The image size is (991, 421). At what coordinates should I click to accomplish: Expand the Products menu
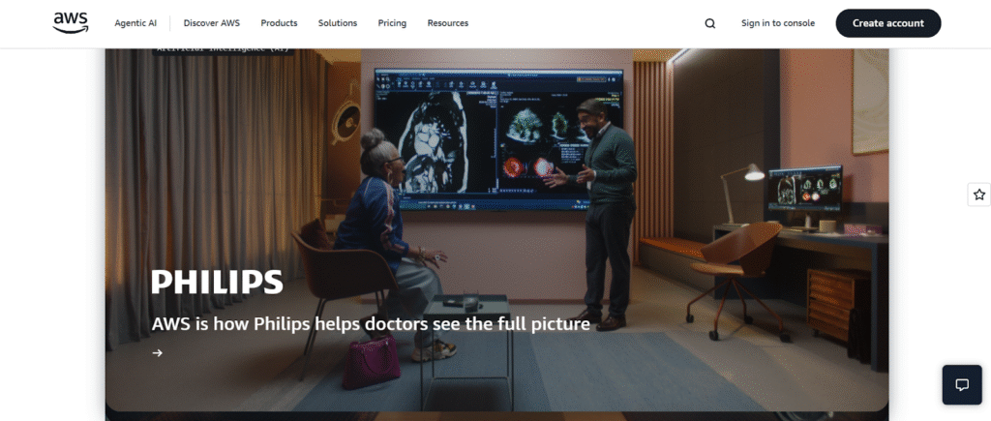pyautogui.click(x=279, y=23)
